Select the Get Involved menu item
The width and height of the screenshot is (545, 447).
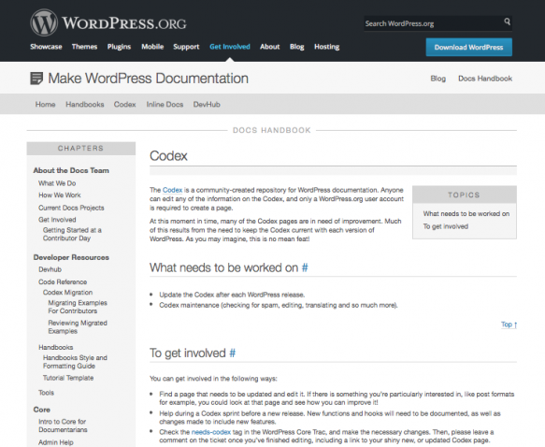point(230,47)
